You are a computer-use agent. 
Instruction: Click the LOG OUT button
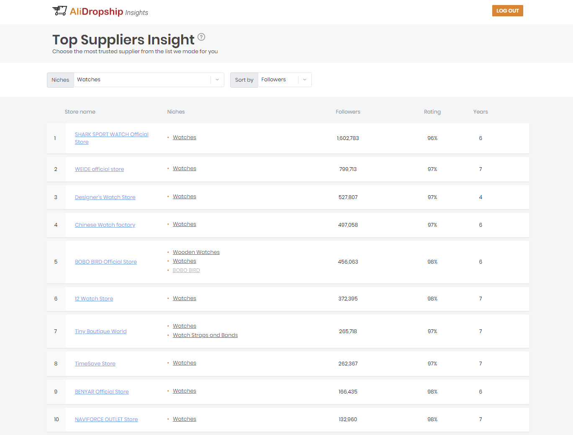(507, 10)
